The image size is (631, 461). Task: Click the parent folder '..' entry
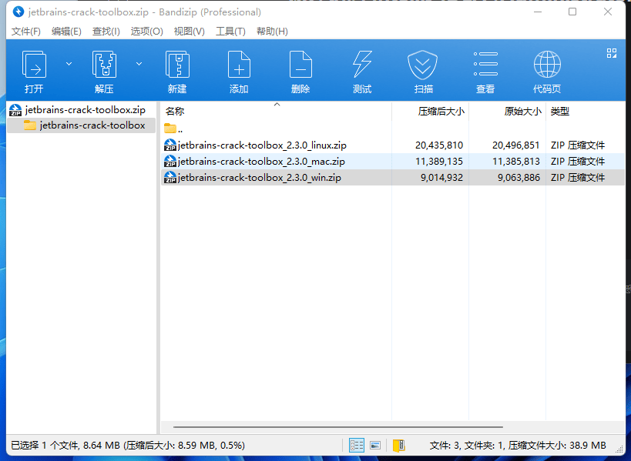[173, 129]
